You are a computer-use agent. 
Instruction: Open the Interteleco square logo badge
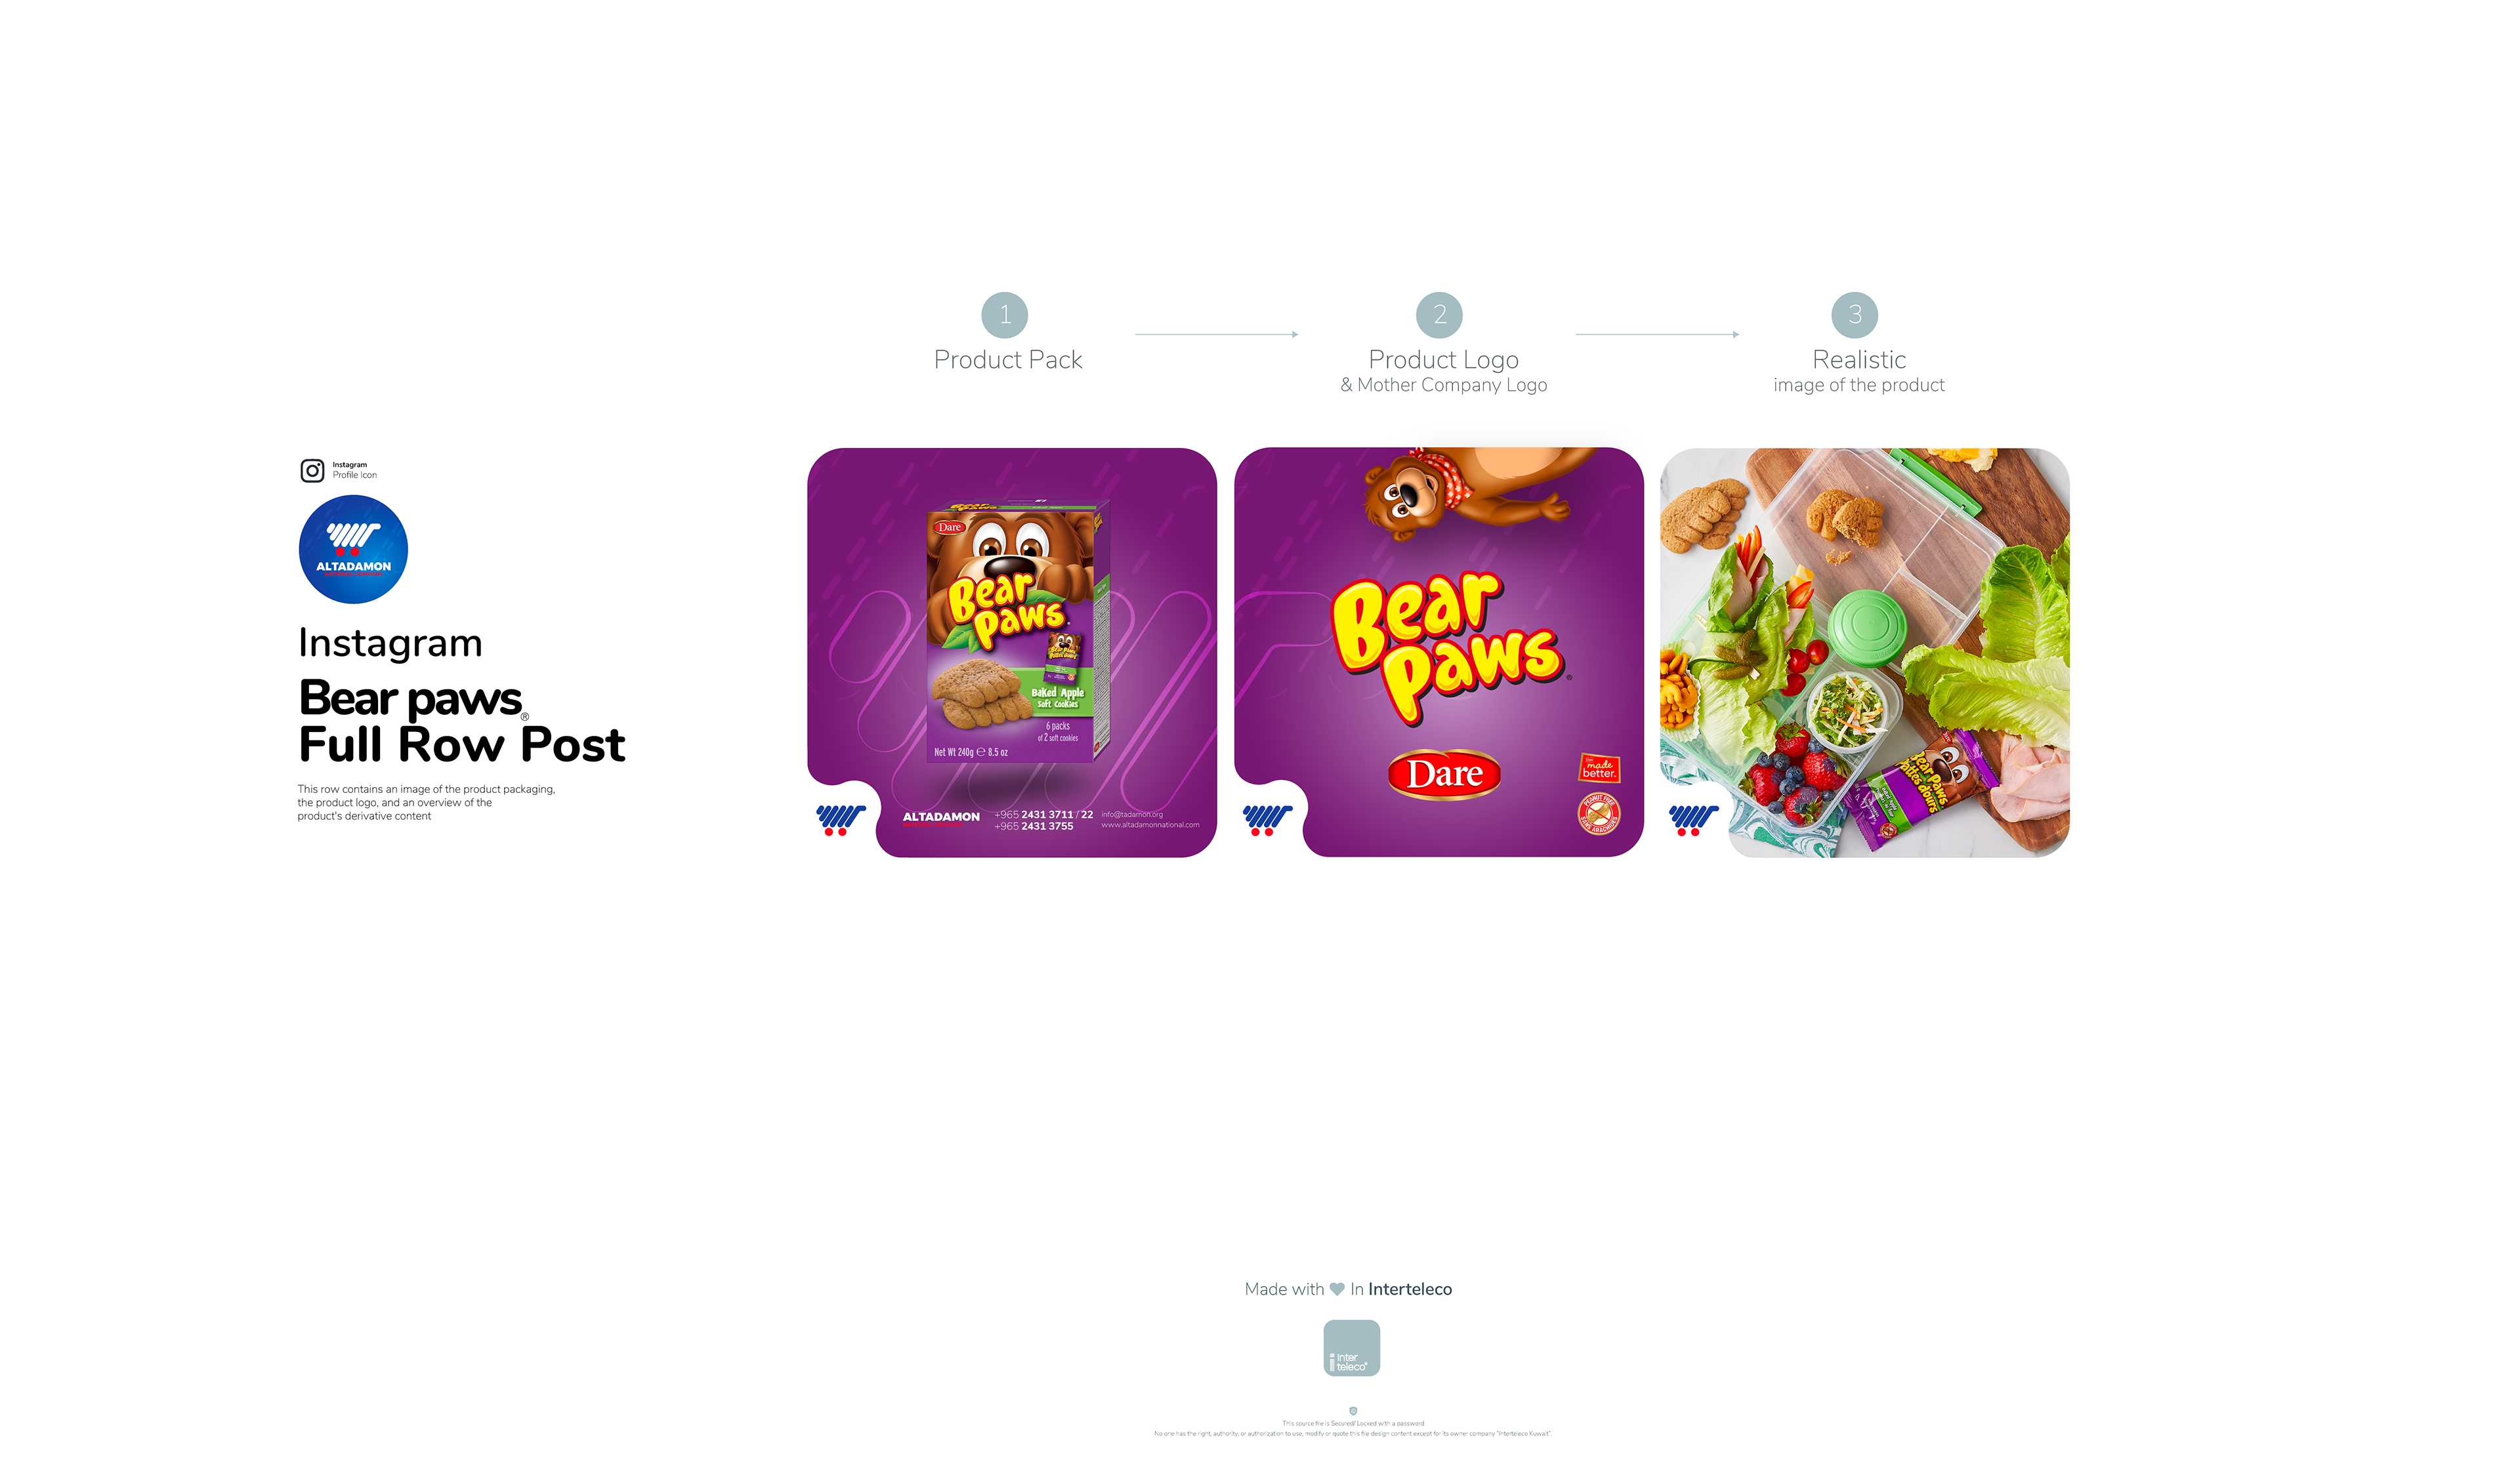(x=1351, y=1348)
